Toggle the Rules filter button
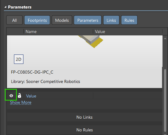 click(x=129, y=20)
